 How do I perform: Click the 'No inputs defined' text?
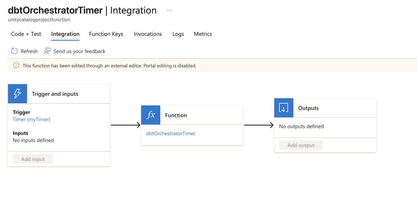point(33,140)
